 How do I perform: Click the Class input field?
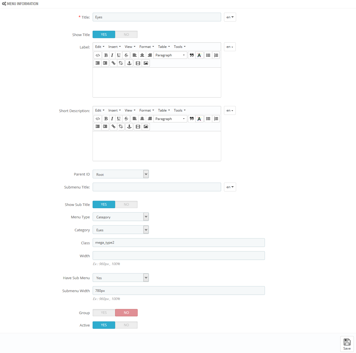pos(179,243)
